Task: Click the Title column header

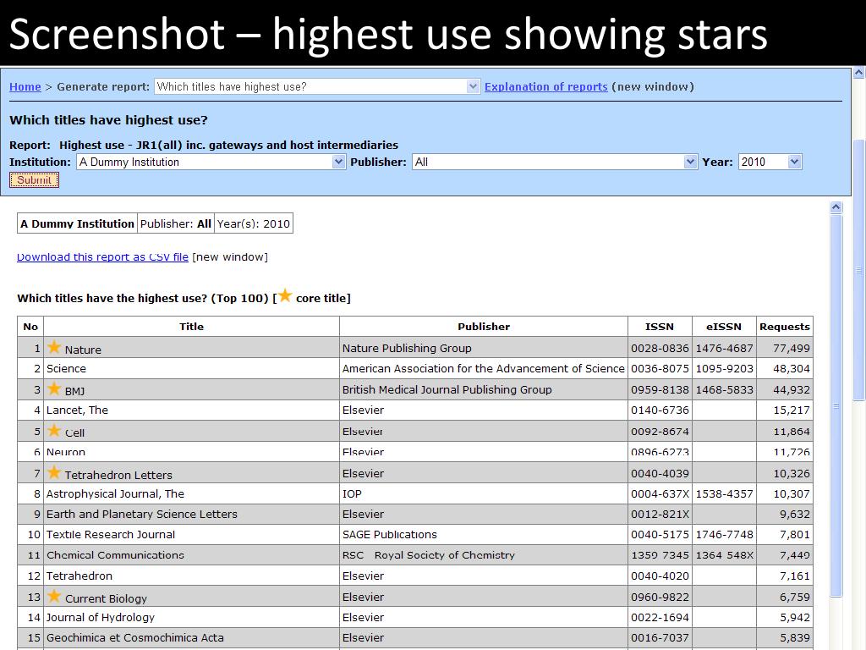Action: pyautogui.click(x=192, y=327)
